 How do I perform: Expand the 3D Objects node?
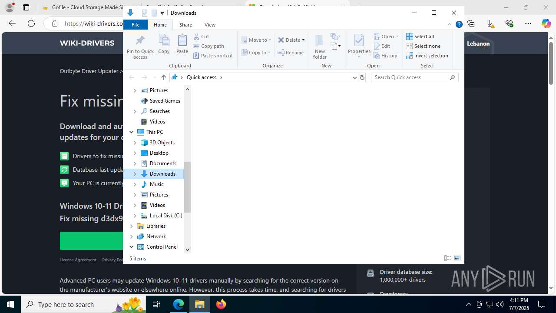point(135,143)
